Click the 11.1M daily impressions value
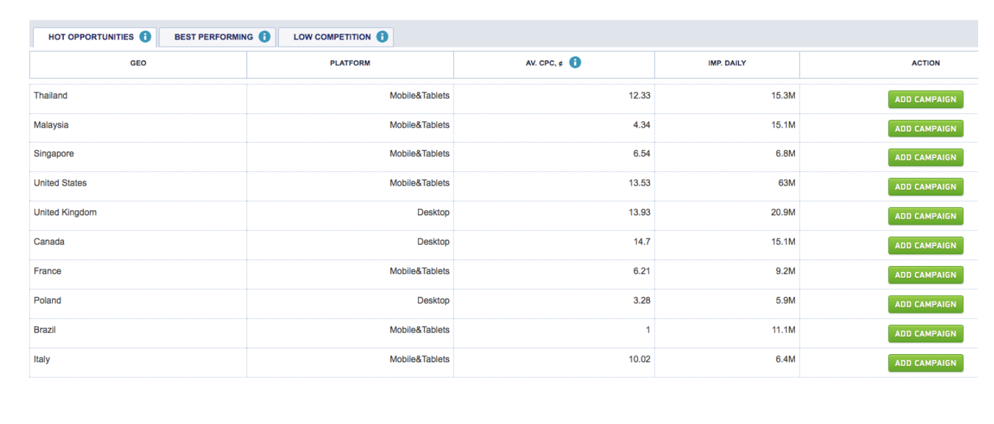Screen dimensions: 994x424 point(784,330)
